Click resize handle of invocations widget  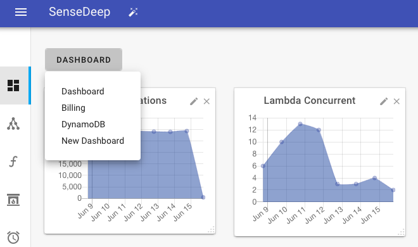pos(211,230)
